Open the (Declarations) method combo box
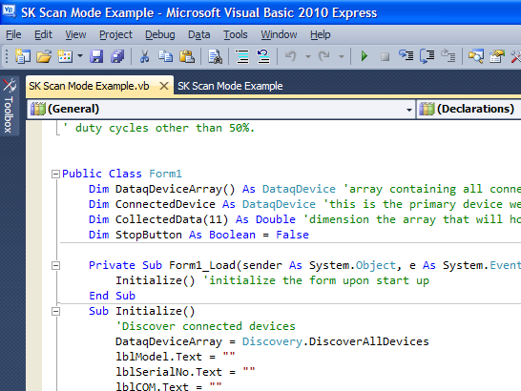 pos(469,110)
